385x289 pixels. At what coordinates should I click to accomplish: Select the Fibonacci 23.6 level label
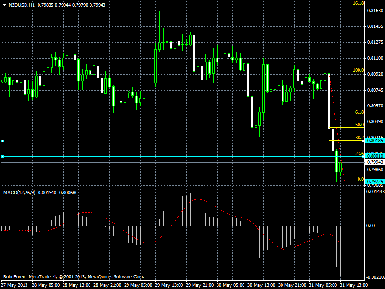(x=359, y=154)
